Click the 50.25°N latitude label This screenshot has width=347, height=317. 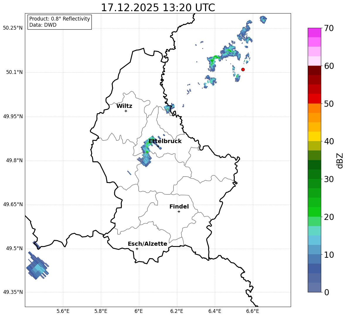[x=13, y=28]
